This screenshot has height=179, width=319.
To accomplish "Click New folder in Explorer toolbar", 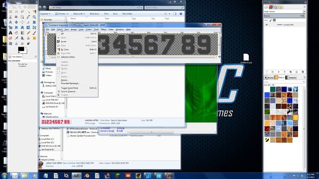I will point(127,13).
